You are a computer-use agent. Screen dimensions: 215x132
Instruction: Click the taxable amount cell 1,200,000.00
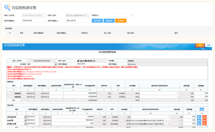[x=80, y=97]
